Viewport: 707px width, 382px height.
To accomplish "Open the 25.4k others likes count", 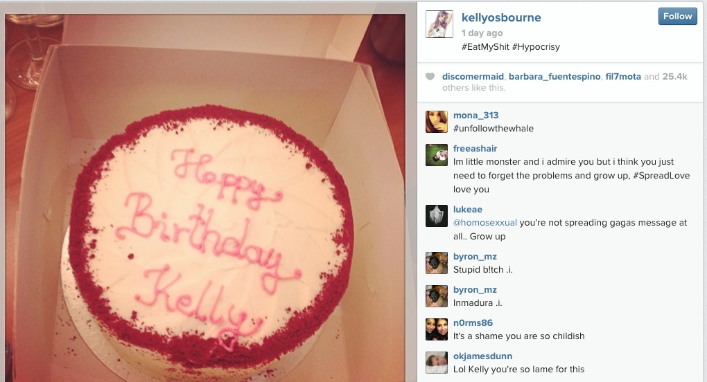I will (x=674, y=77).
